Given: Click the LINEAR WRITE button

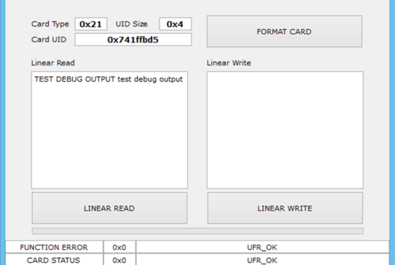Looking at the screenshot, I should [x=285, y=208].
